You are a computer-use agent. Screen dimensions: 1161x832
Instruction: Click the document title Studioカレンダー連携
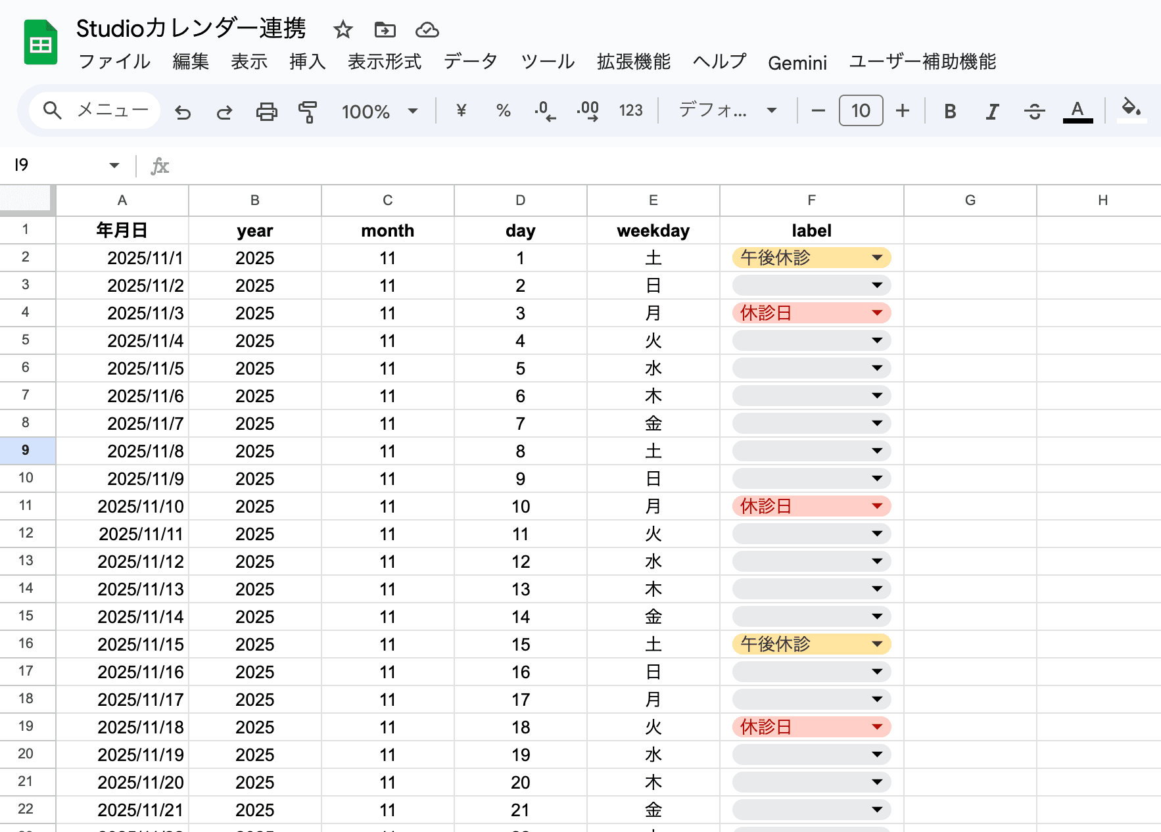(x=191, y=29)
